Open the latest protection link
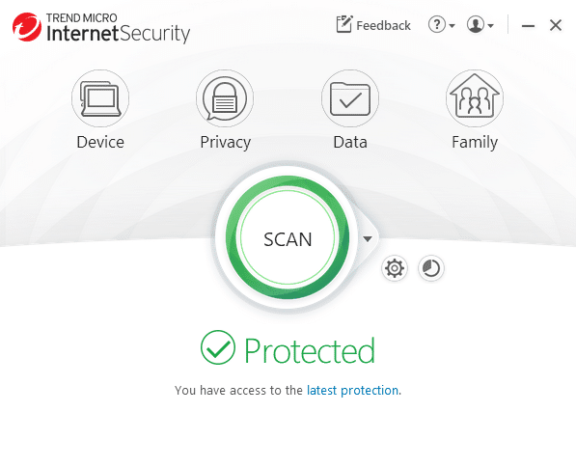576x467 pixels. tap(352, 390)
